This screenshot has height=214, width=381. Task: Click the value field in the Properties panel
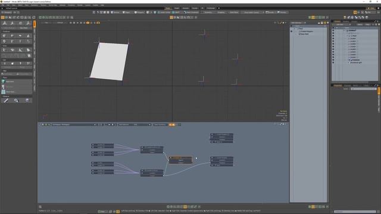(x=363, y=89)
